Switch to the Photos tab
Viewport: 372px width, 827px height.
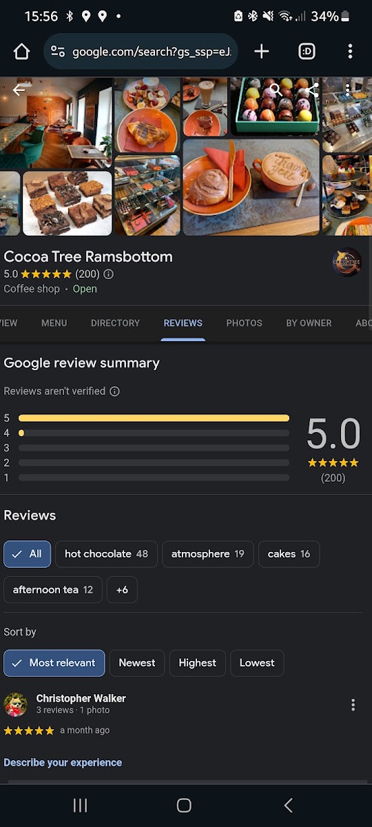pyautogui.click(x=244, y=323)
